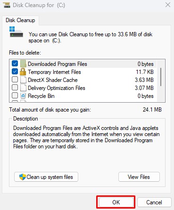The height and width of the screenshot is (210, 174).
Task: Uncheck the Downloaded Program Files checkbox
Action: (x=15, y=64)
